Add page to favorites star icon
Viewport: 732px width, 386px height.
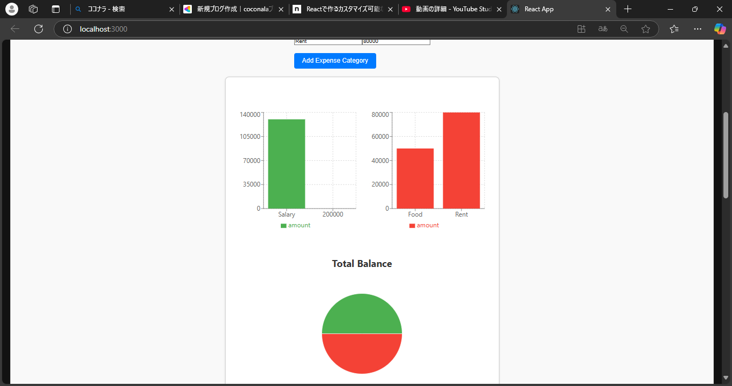[x=646, y=29]
